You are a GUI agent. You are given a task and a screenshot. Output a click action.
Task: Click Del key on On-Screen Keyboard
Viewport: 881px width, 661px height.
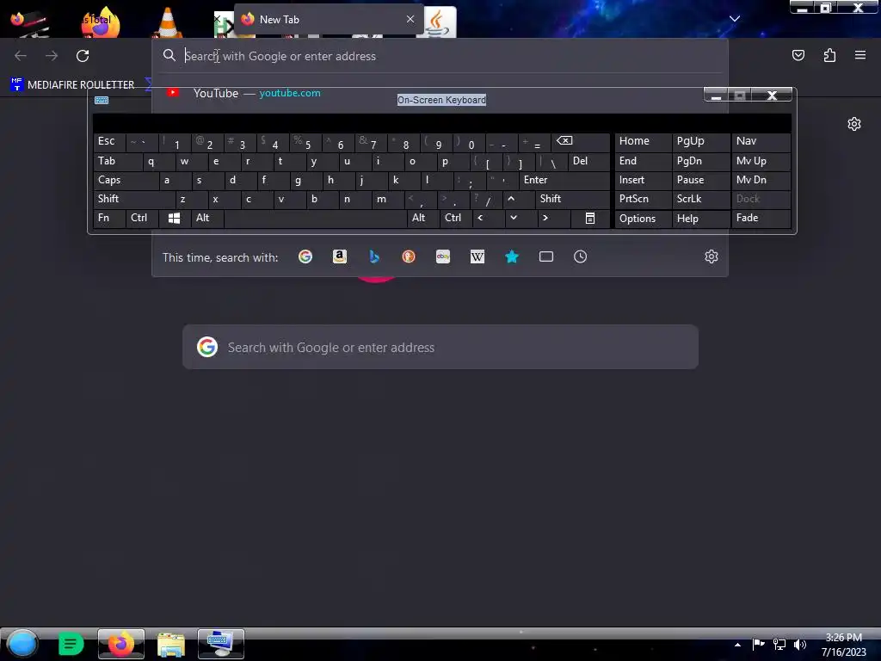[x=588, y=161]
